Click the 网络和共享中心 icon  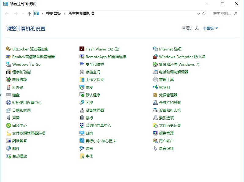(x=82, y=125)
